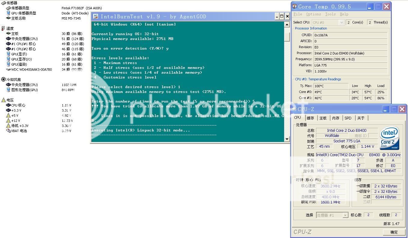
Task: Click the IntelBurnTest scrollbar down arrow
Action: (287, 139)
